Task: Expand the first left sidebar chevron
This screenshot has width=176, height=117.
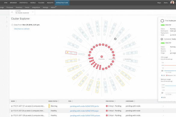Action: coord(7,17)
